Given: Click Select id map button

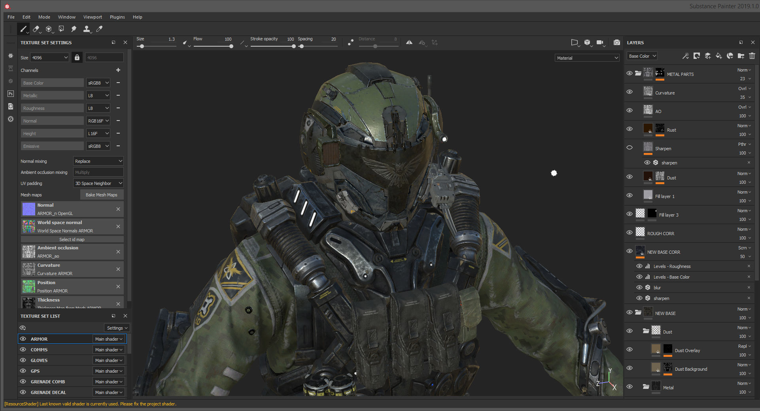Looking at the screenshot, I should click(72, 239).
